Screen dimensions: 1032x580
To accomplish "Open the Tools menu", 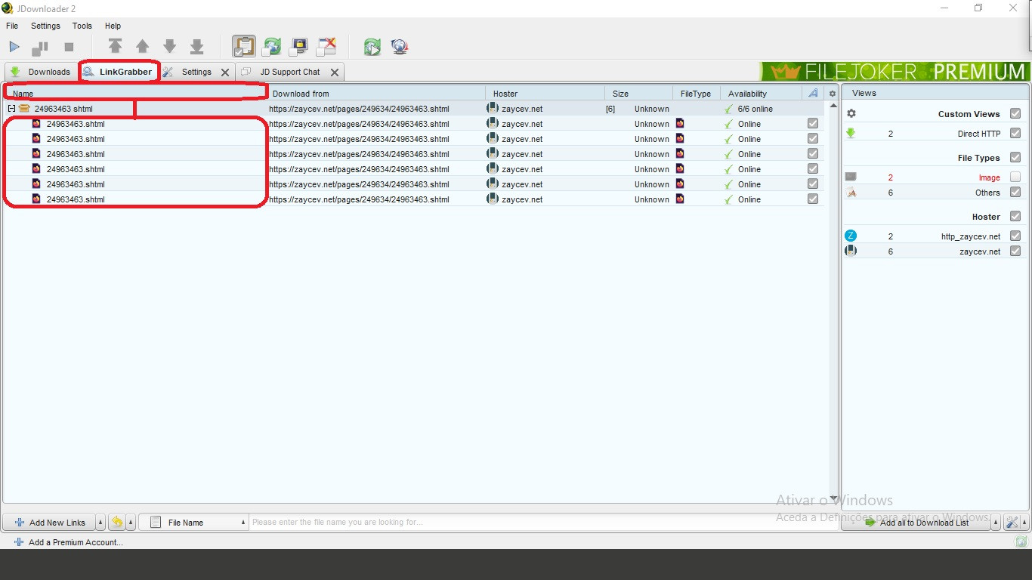I will coord(82,26).
